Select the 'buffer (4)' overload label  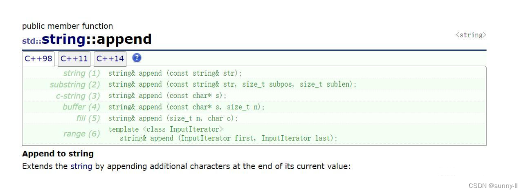(81, 107)
